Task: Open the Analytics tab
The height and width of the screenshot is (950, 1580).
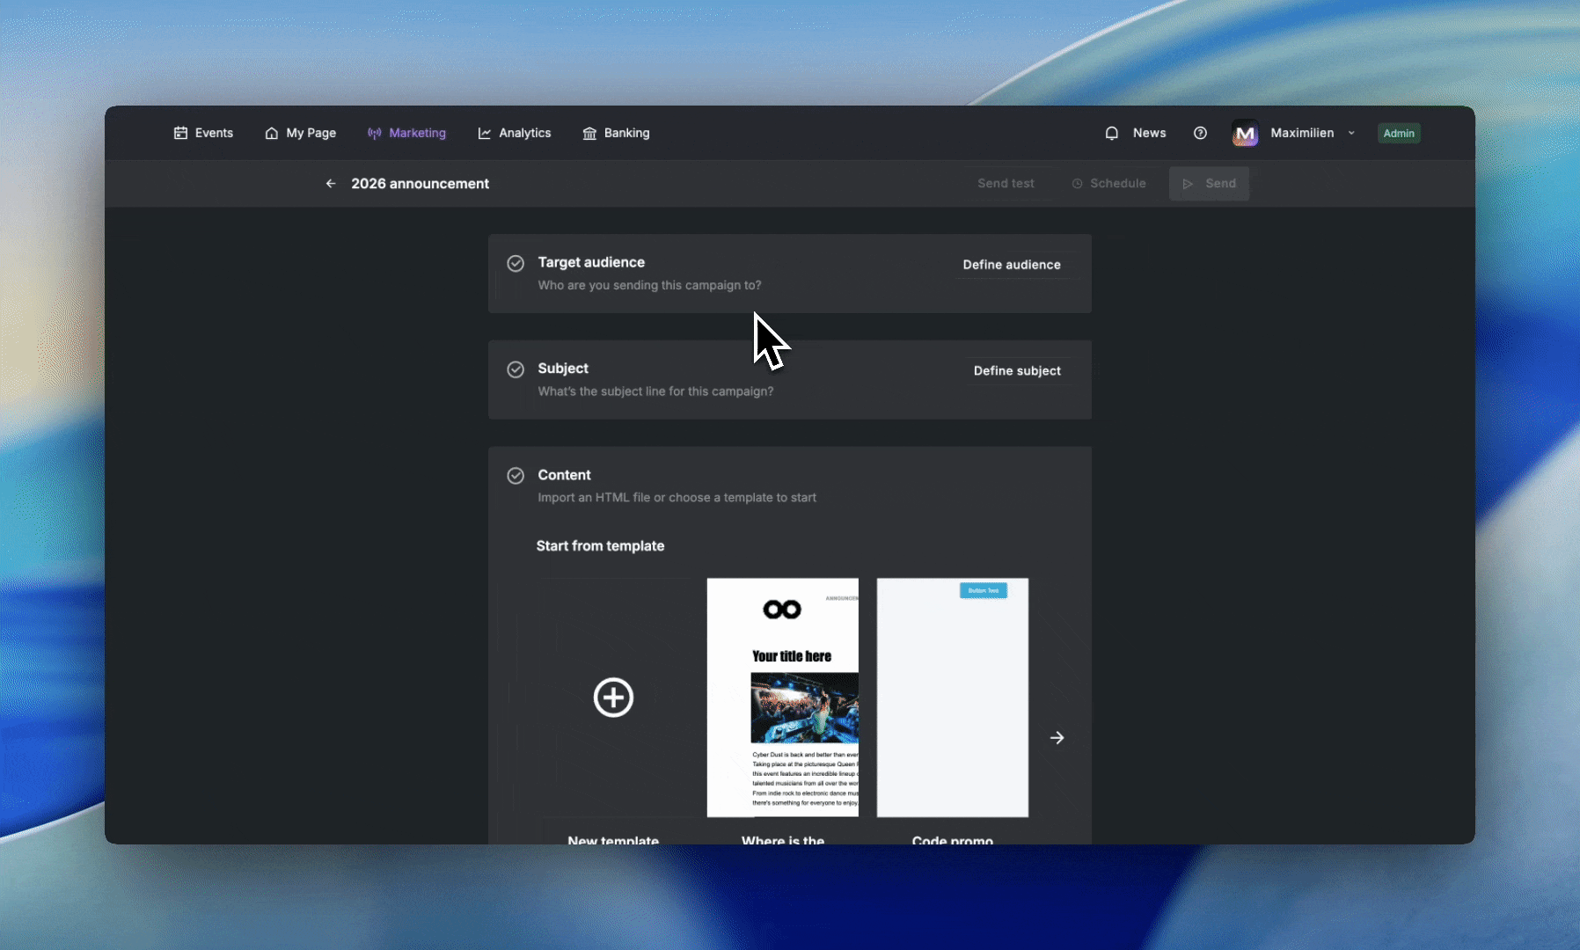Action: tap(515, 133)
